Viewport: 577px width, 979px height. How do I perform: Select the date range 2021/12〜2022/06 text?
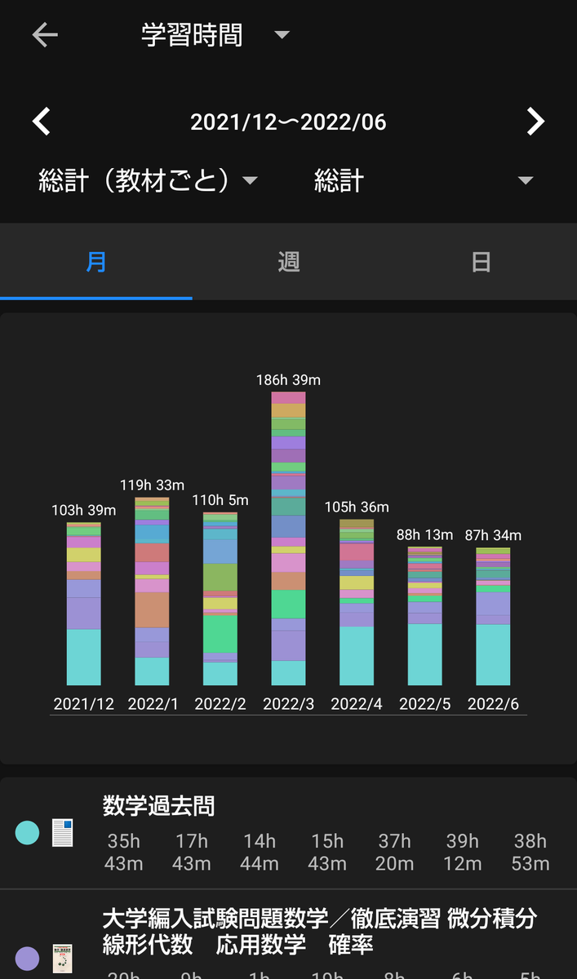click(288, 122)
